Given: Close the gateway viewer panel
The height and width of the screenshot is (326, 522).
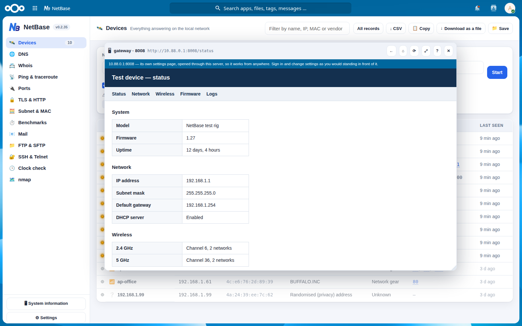Looking at the screenshot, I should click(x=449, y=51).
